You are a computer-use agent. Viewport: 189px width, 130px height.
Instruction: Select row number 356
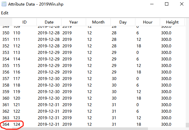coord(6,72)
